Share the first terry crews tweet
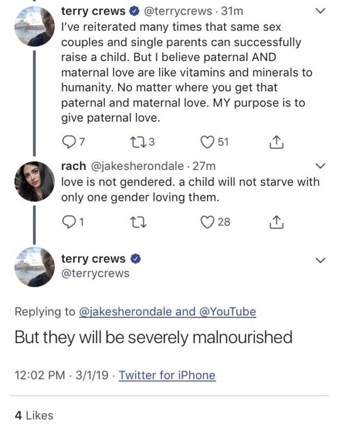Screen dimensions: 339x434 click(276, 142)
